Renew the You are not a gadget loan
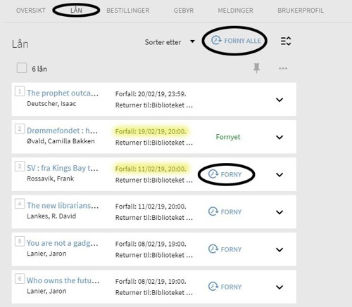Image resolution: width=352 pixels, height=307 pixels. click(x=225, y=249)
